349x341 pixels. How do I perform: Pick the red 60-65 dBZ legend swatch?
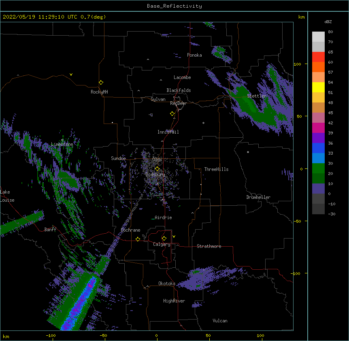point(318,57)
